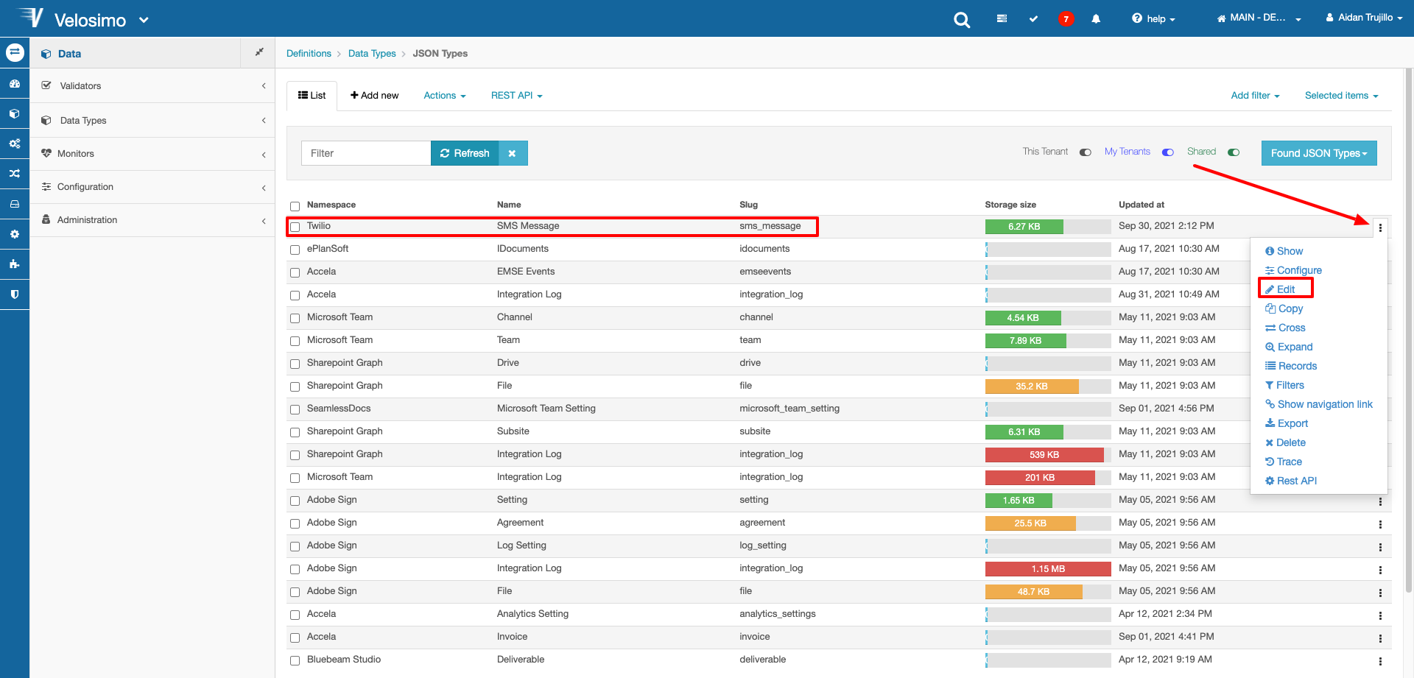Toggle the This Tenant switch
The height and width of the screenshot is (678, 1414).
(1086, 152)
